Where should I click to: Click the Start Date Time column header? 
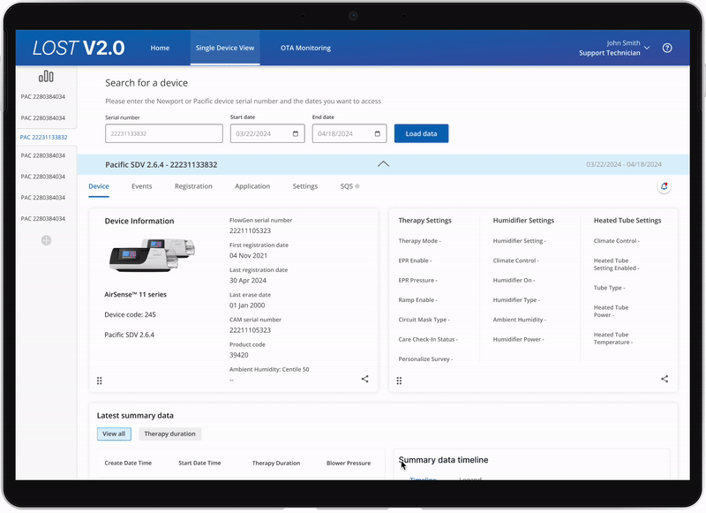[199, 463]
